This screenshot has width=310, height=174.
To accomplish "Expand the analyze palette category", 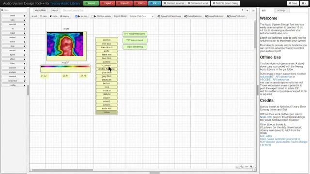I will (14, 72).
